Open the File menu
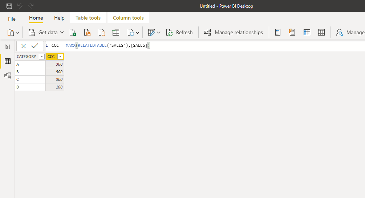Screen dimensions: 365x198 pyautogui.click(x=12, y=19)
